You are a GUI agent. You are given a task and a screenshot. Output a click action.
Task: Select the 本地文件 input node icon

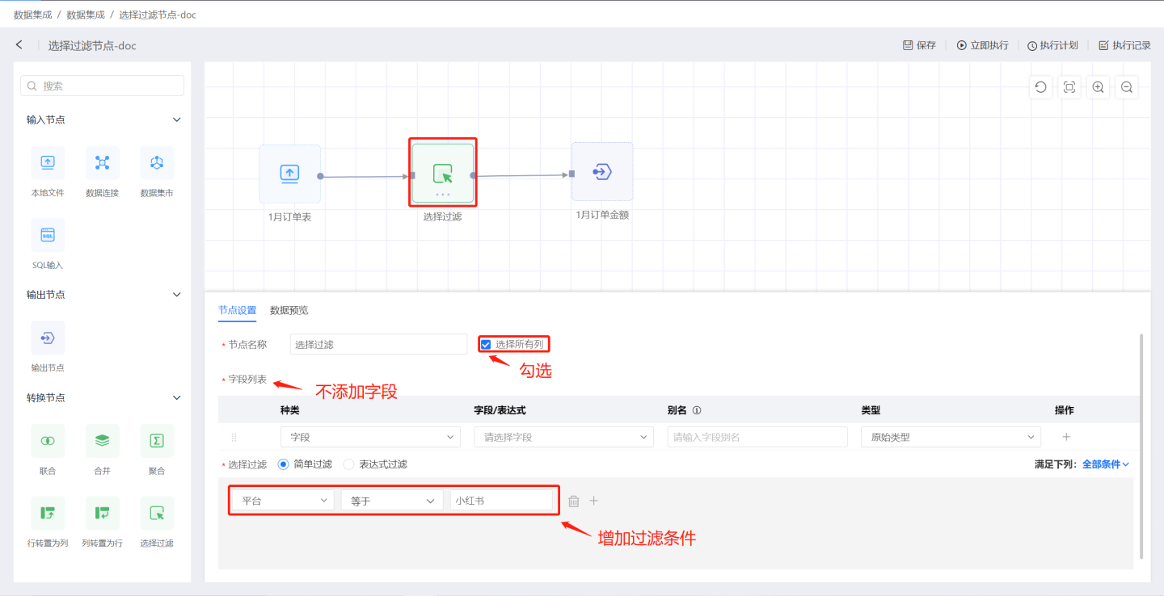click(48, 163)
